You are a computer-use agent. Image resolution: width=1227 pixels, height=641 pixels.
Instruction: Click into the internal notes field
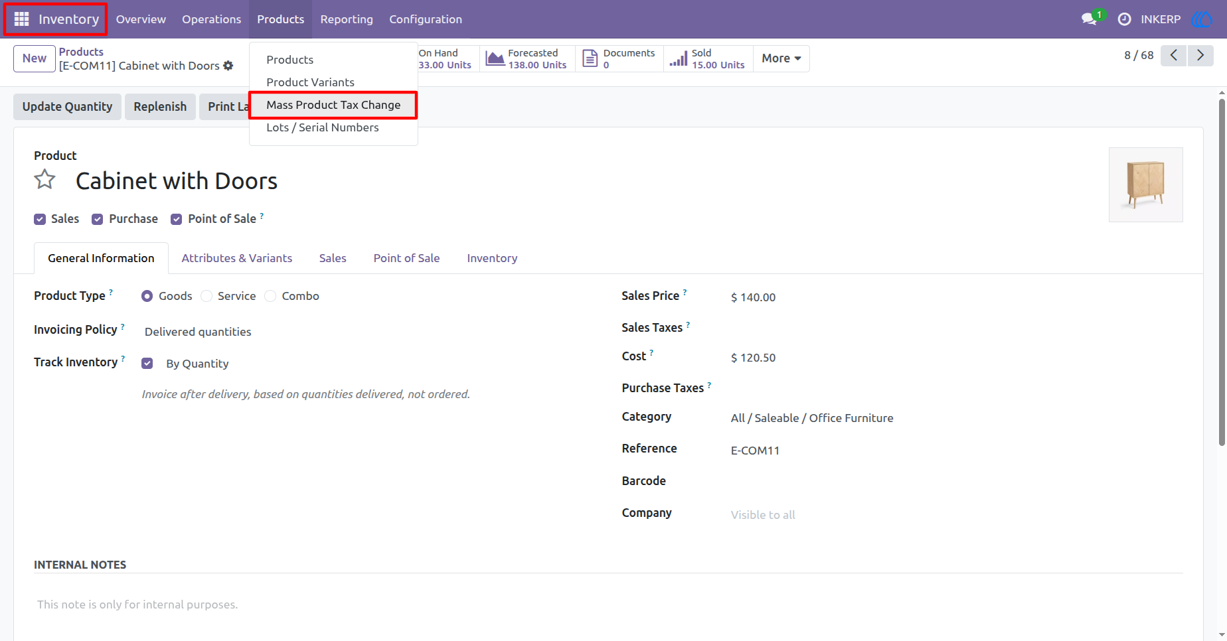point(608,605)
